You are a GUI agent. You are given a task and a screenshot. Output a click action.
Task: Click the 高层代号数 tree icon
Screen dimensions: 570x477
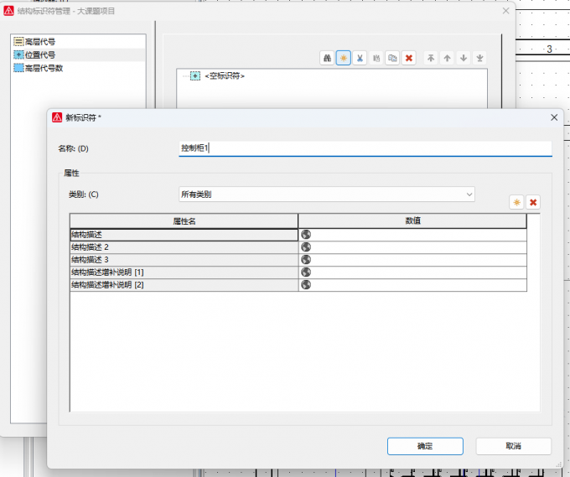coord(18,68)
